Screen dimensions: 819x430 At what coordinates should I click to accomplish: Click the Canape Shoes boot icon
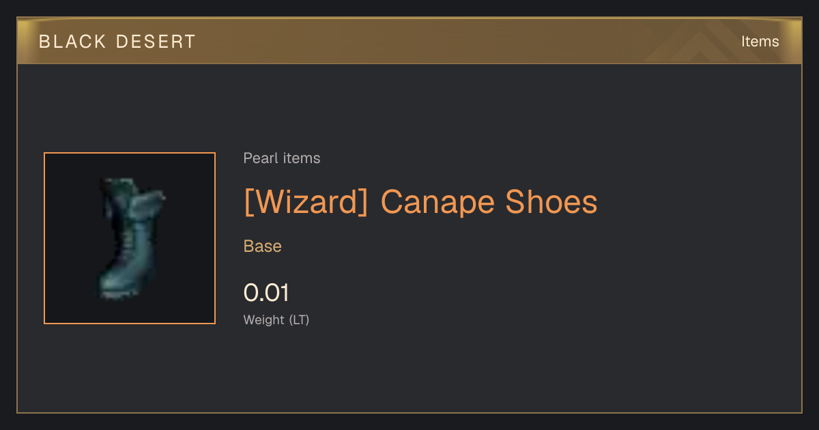click(x=130, y=238)
